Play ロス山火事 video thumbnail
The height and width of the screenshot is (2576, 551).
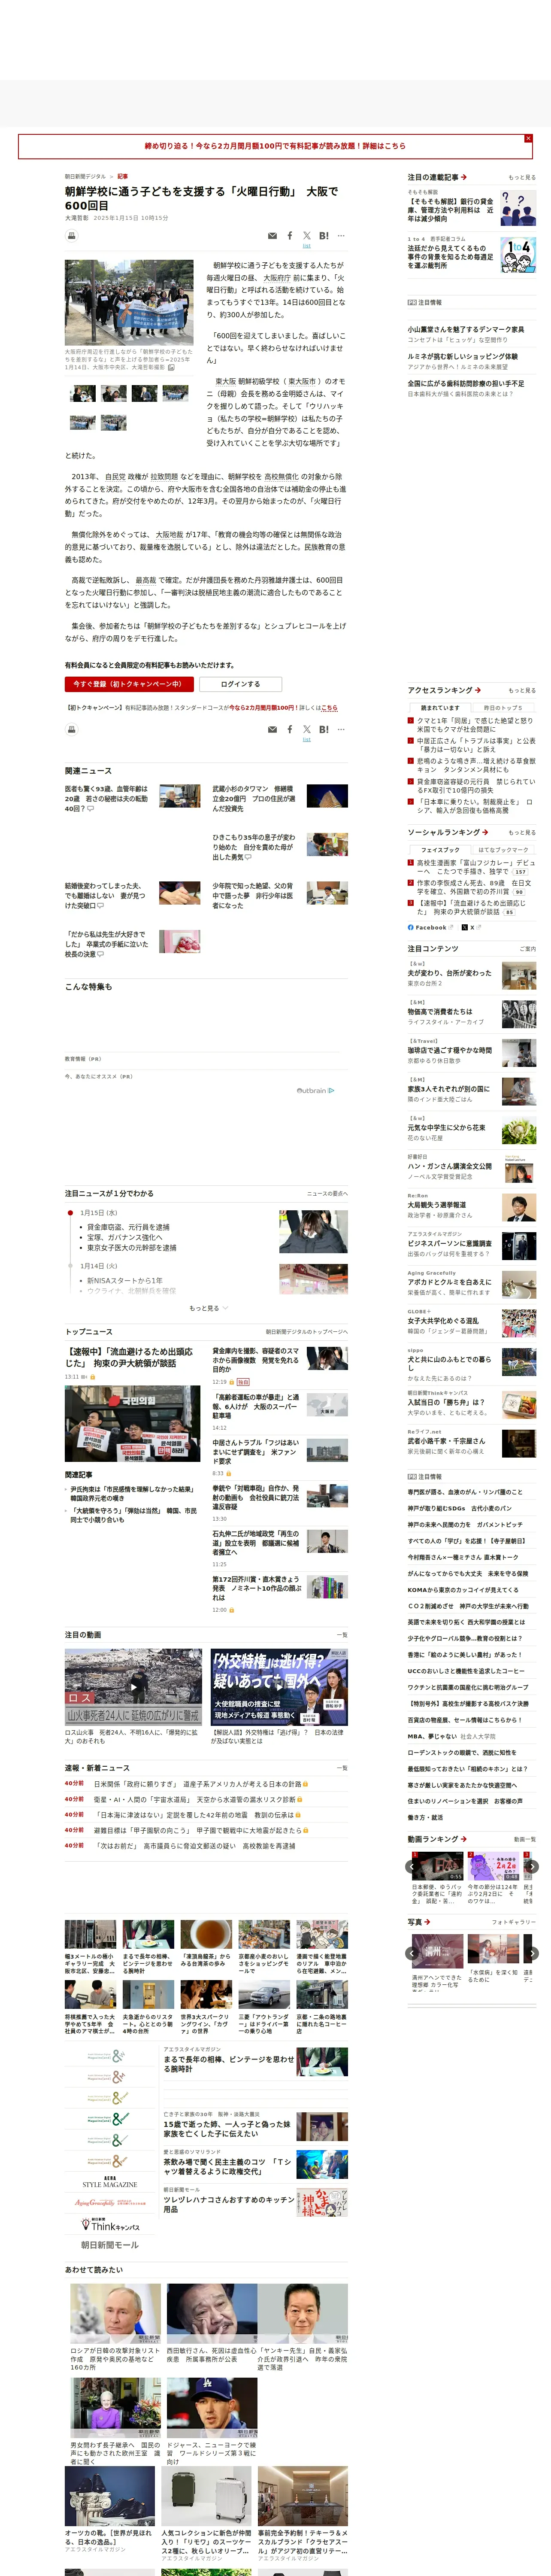tap(133, 1687)
